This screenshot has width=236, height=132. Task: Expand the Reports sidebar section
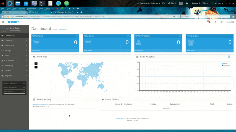tap(14, 76)
